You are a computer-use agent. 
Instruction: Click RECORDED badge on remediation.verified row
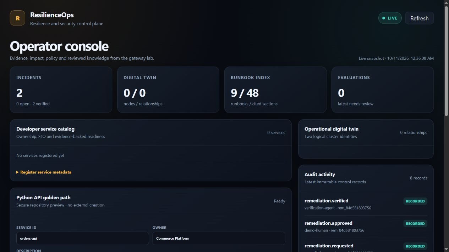[x=415, y=201]
